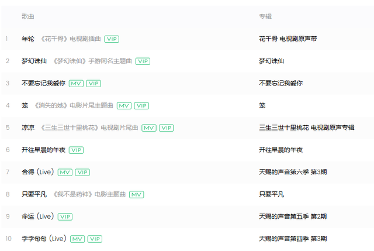Open MV for 不要忘记我爱你

pyautogui.click(x=76, y=83)
